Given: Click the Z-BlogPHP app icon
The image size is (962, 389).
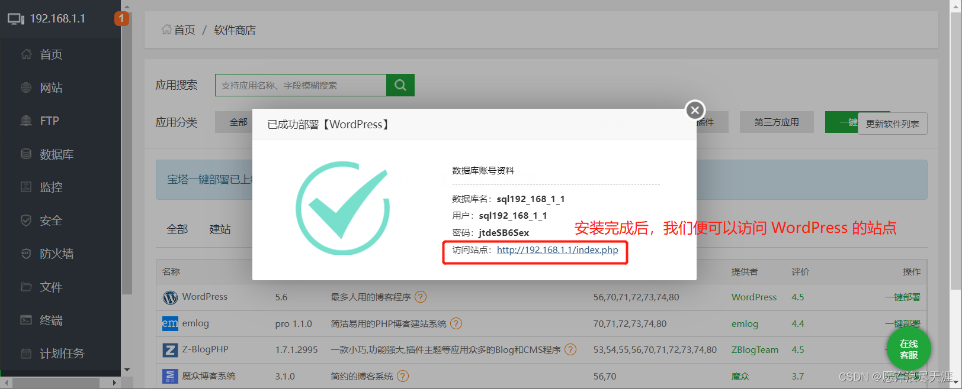Looking at the screenshot, I should 170,350.
